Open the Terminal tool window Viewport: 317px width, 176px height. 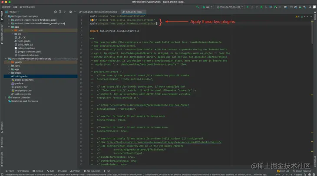(38, 171)
